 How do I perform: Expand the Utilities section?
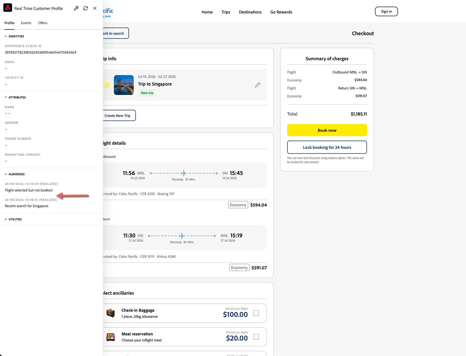coord(13,219)
